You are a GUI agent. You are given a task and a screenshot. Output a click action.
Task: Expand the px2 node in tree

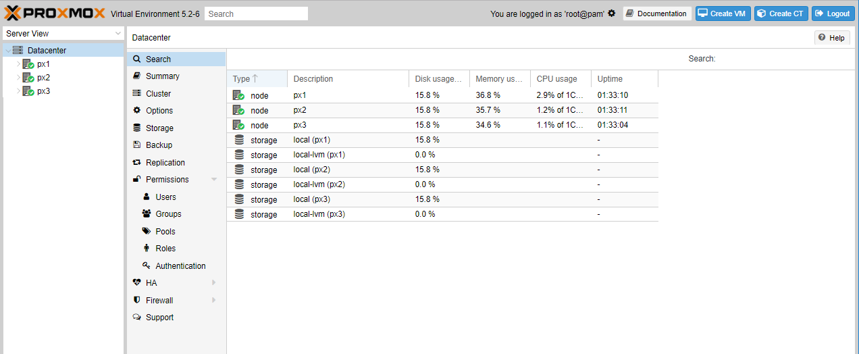(18, 78)
